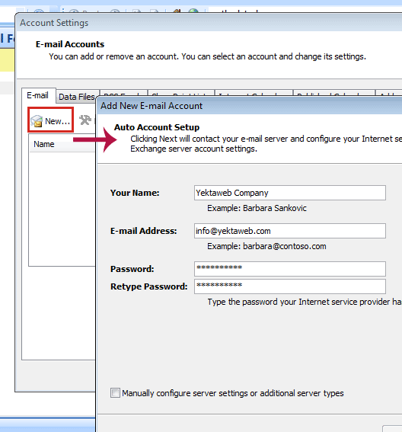Click the New... button text

click(x=57, y=121)
